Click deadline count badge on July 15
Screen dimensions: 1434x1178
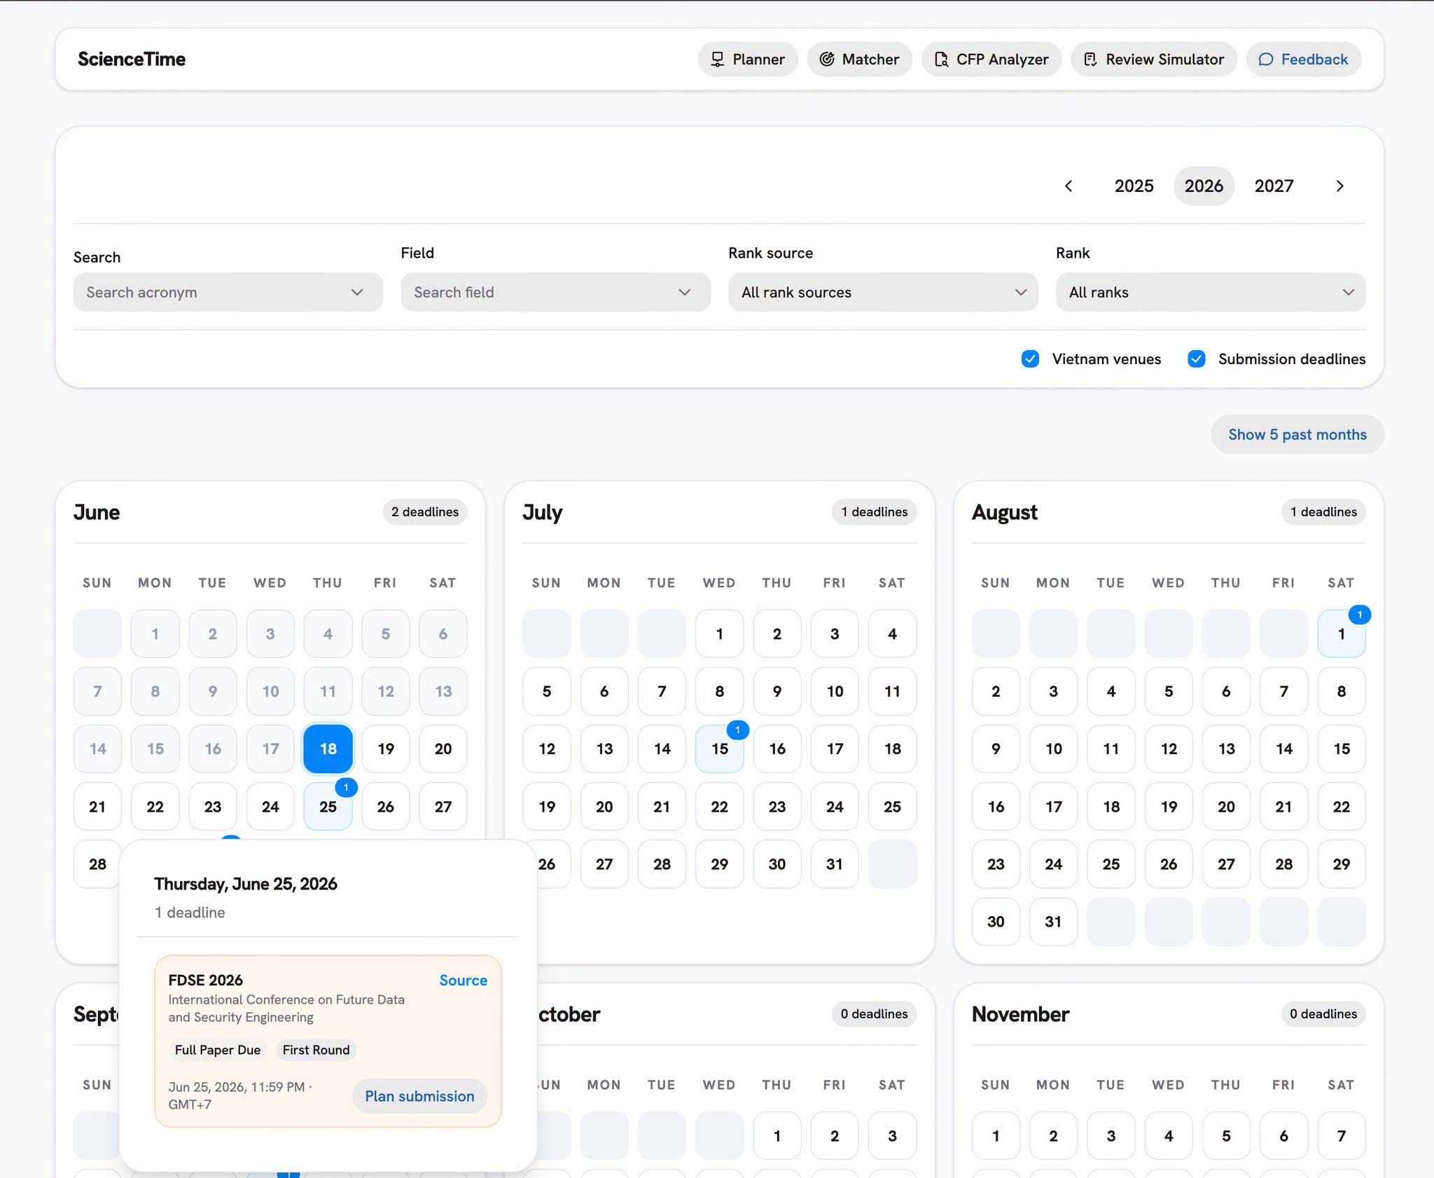pos(737,730)
